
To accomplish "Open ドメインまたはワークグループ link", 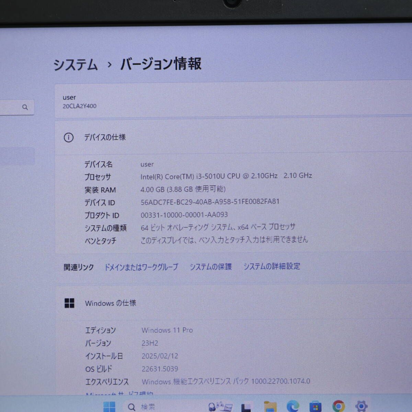I will click(141, 267).
